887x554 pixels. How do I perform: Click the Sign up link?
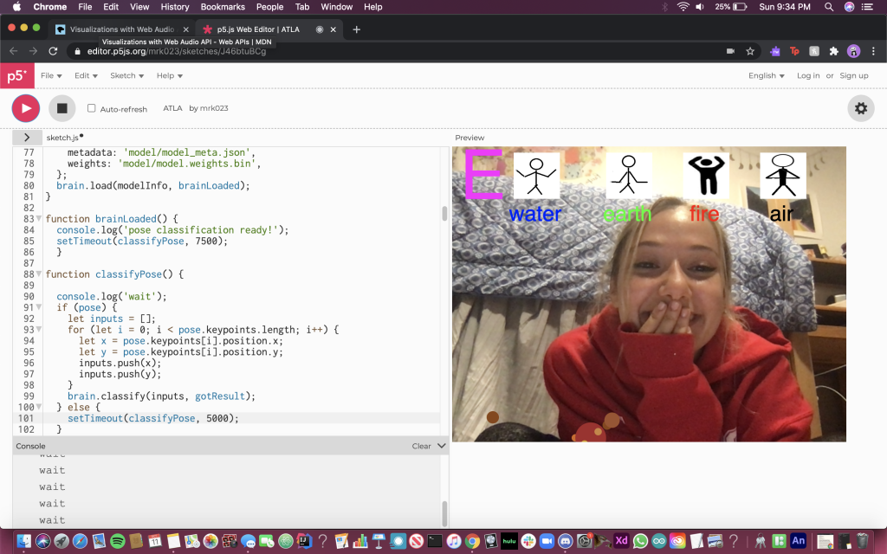coord(853,76)
